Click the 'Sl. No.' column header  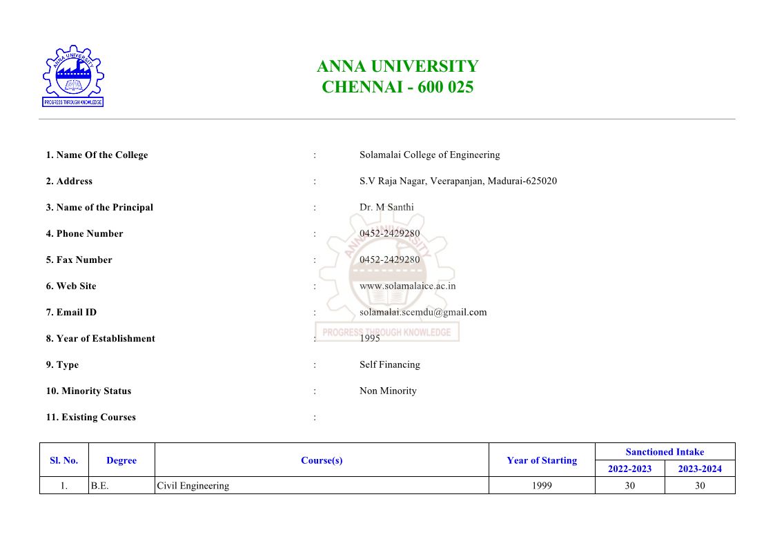pos(63,460)
